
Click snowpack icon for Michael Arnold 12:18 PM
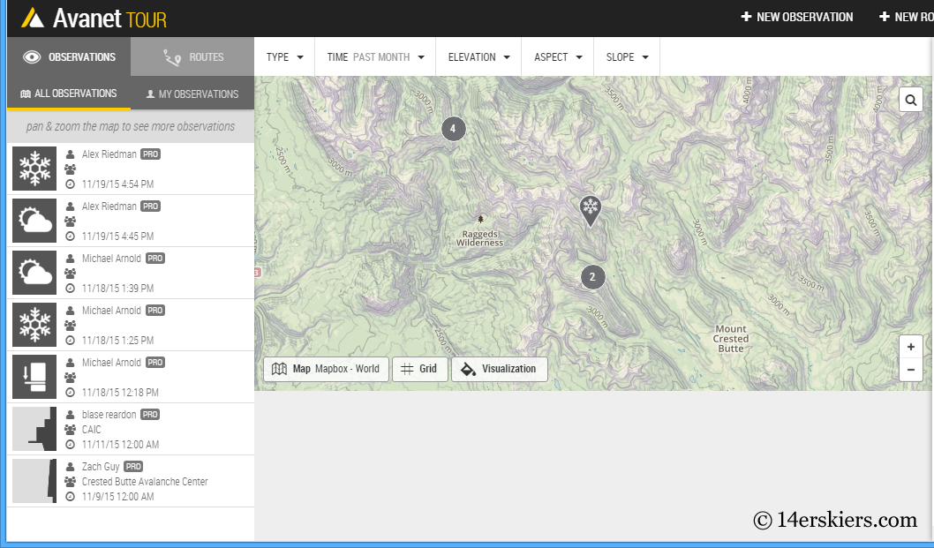pos(34,377)
